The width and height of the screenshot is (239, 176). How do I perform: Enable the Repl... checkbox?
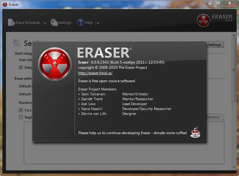(x=21, y=117)
